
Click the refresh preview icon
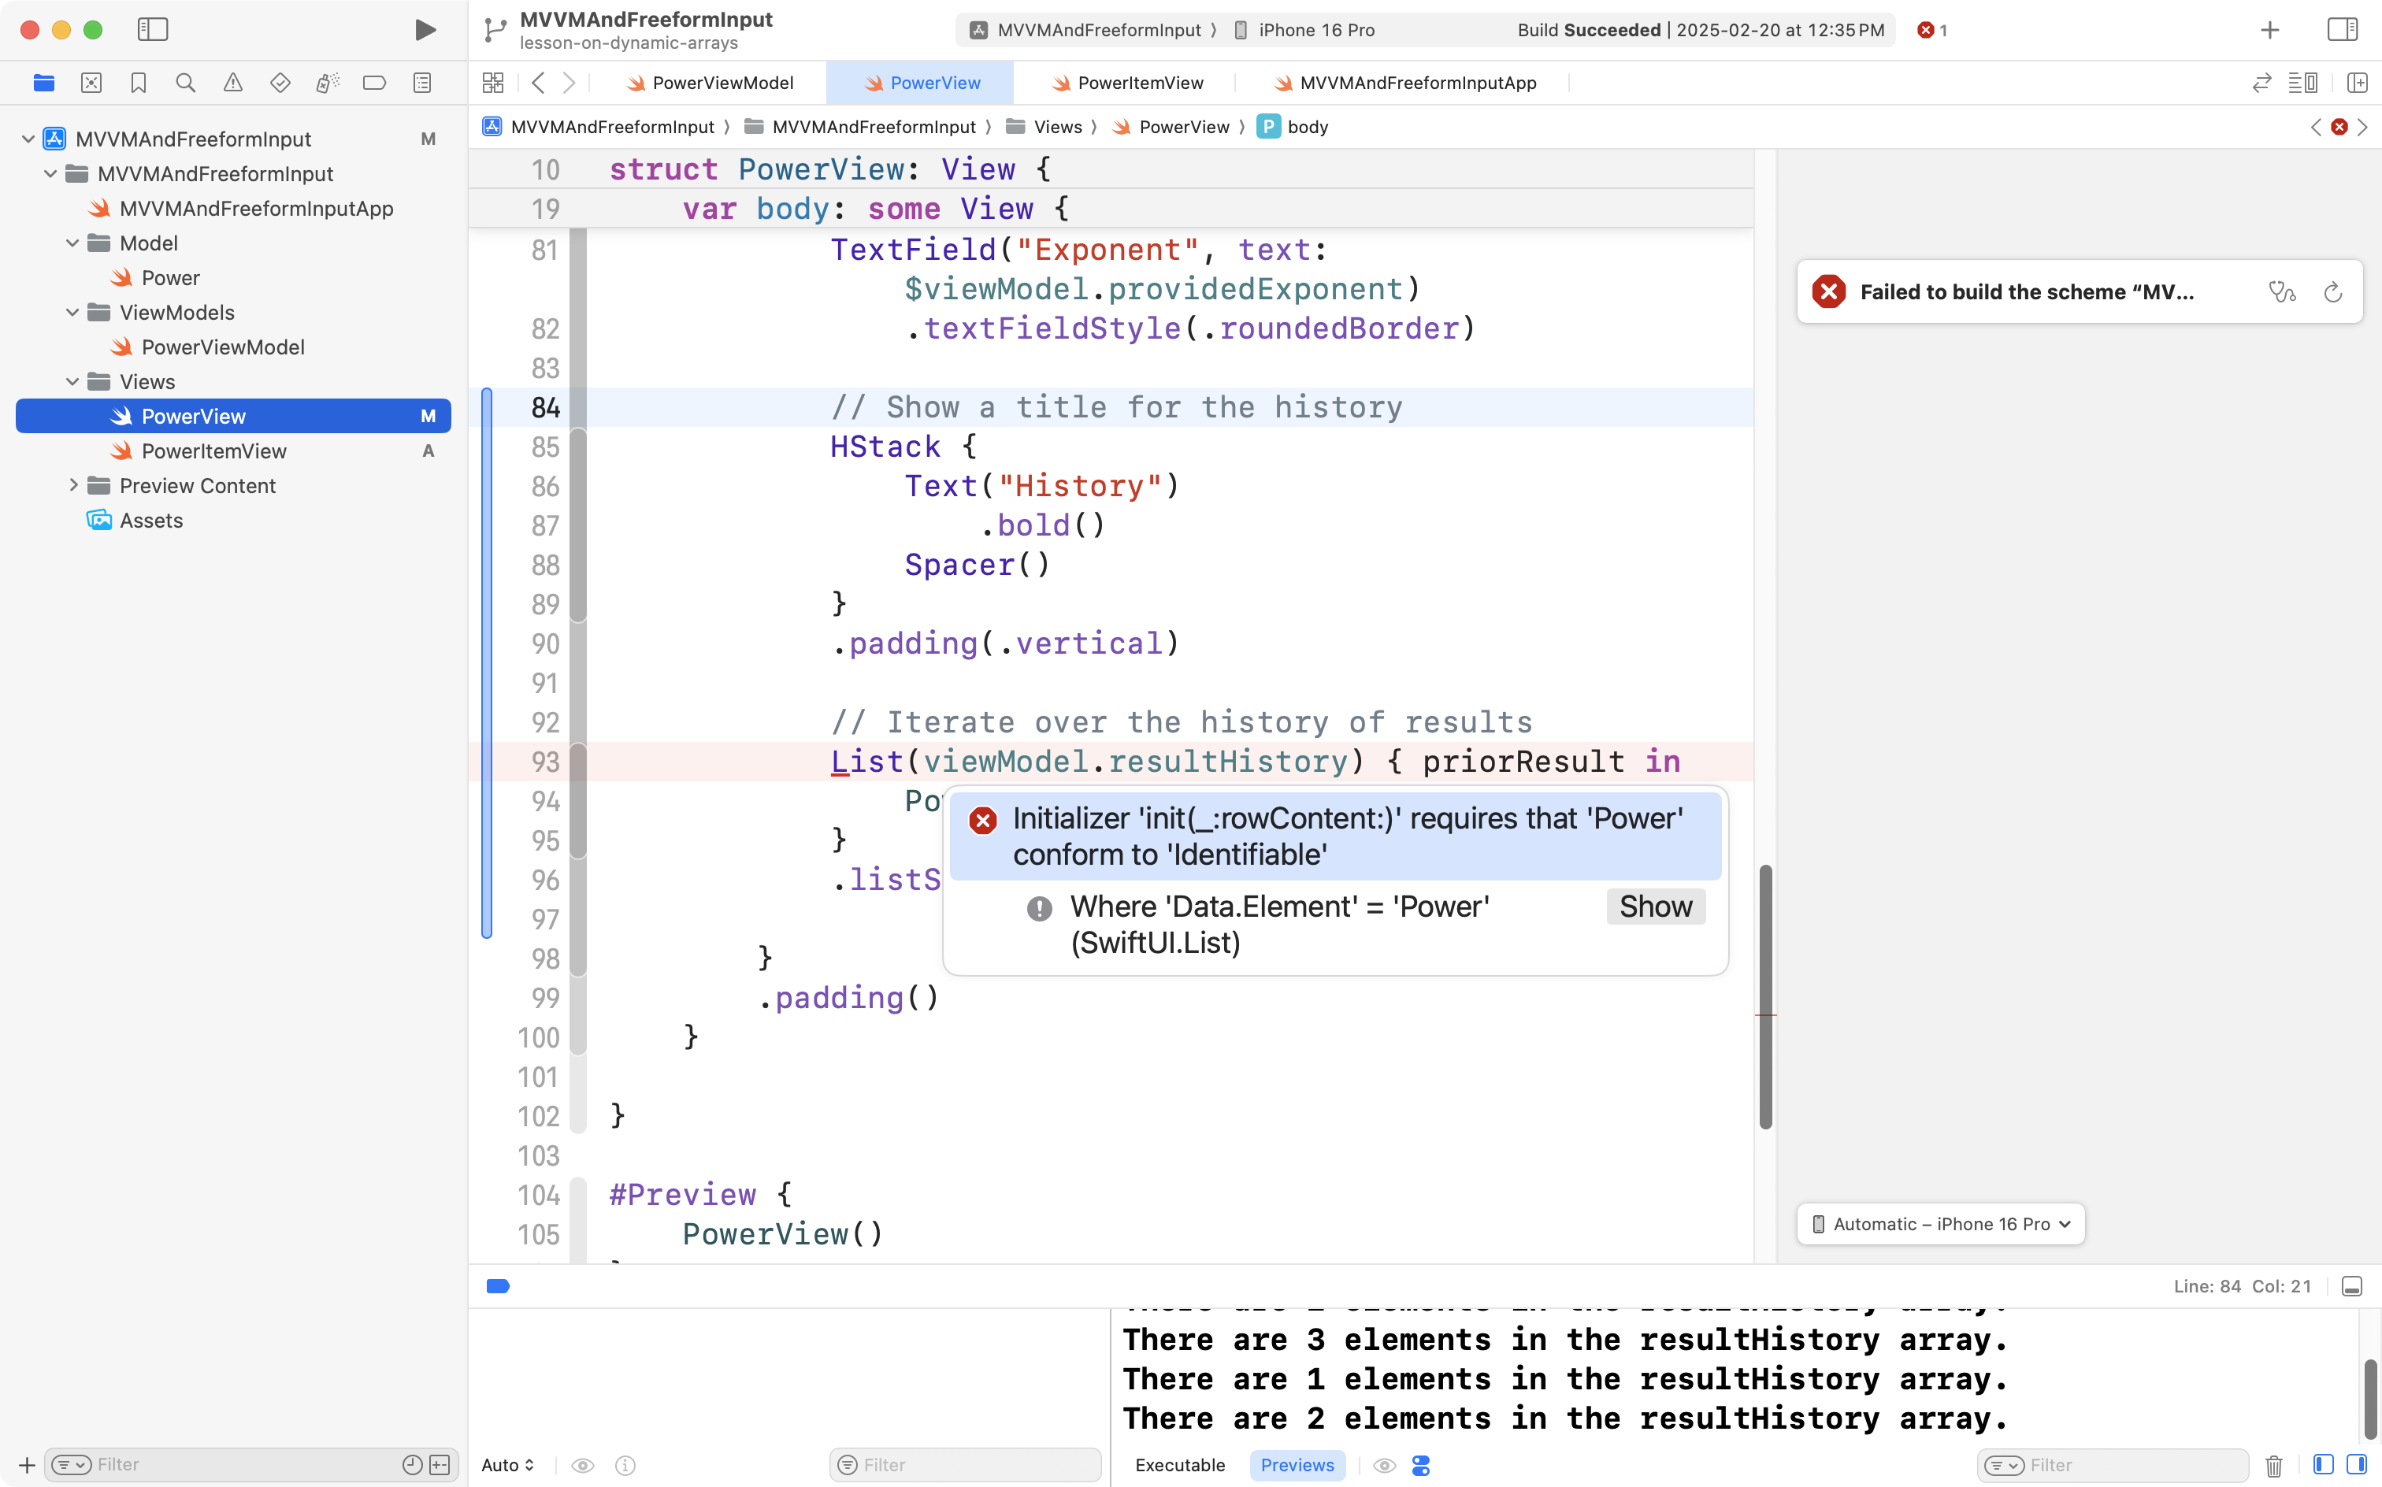pyautogui.click(x=2333, y=292)
